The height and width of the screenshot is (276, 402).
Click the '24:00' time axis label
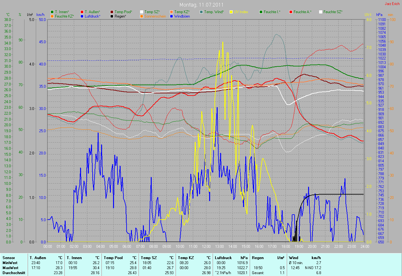(x=364, y=247)
